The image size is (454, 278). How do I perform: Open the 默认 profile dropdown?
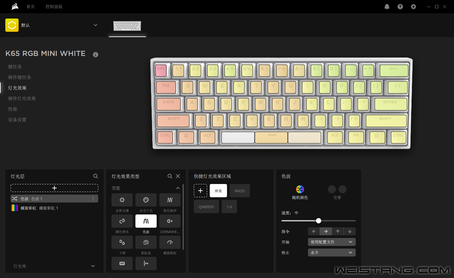click(96, 25)
